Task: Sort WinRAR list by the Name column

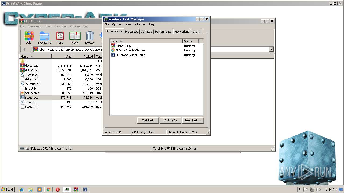Action: coord(35,57)
